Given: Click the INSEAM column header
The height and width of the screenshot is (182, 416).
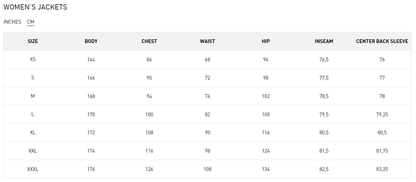Looking at the screenshot, I should 324,41.
